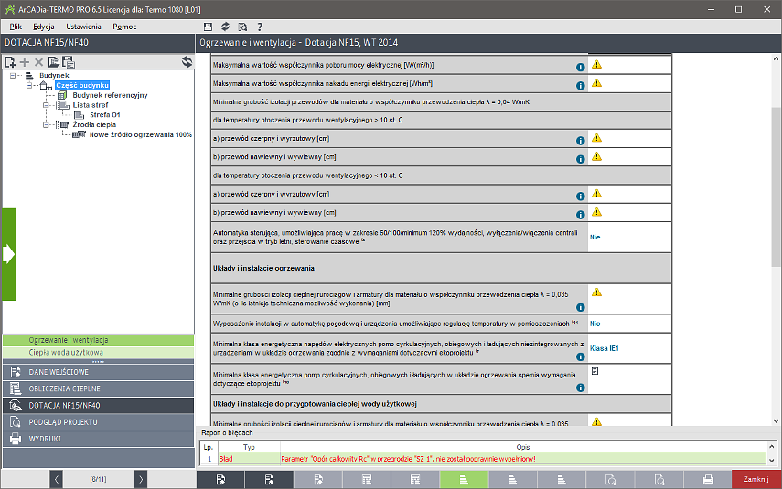Image resolution: width=782 pixels, height=489 pixels.
Task: Select the Błąd row in error report
Action: click(483, 459)
